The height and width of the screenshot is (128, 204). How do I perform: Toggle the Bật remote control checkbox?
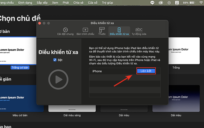pyautogui.click(x=55, y=60)
